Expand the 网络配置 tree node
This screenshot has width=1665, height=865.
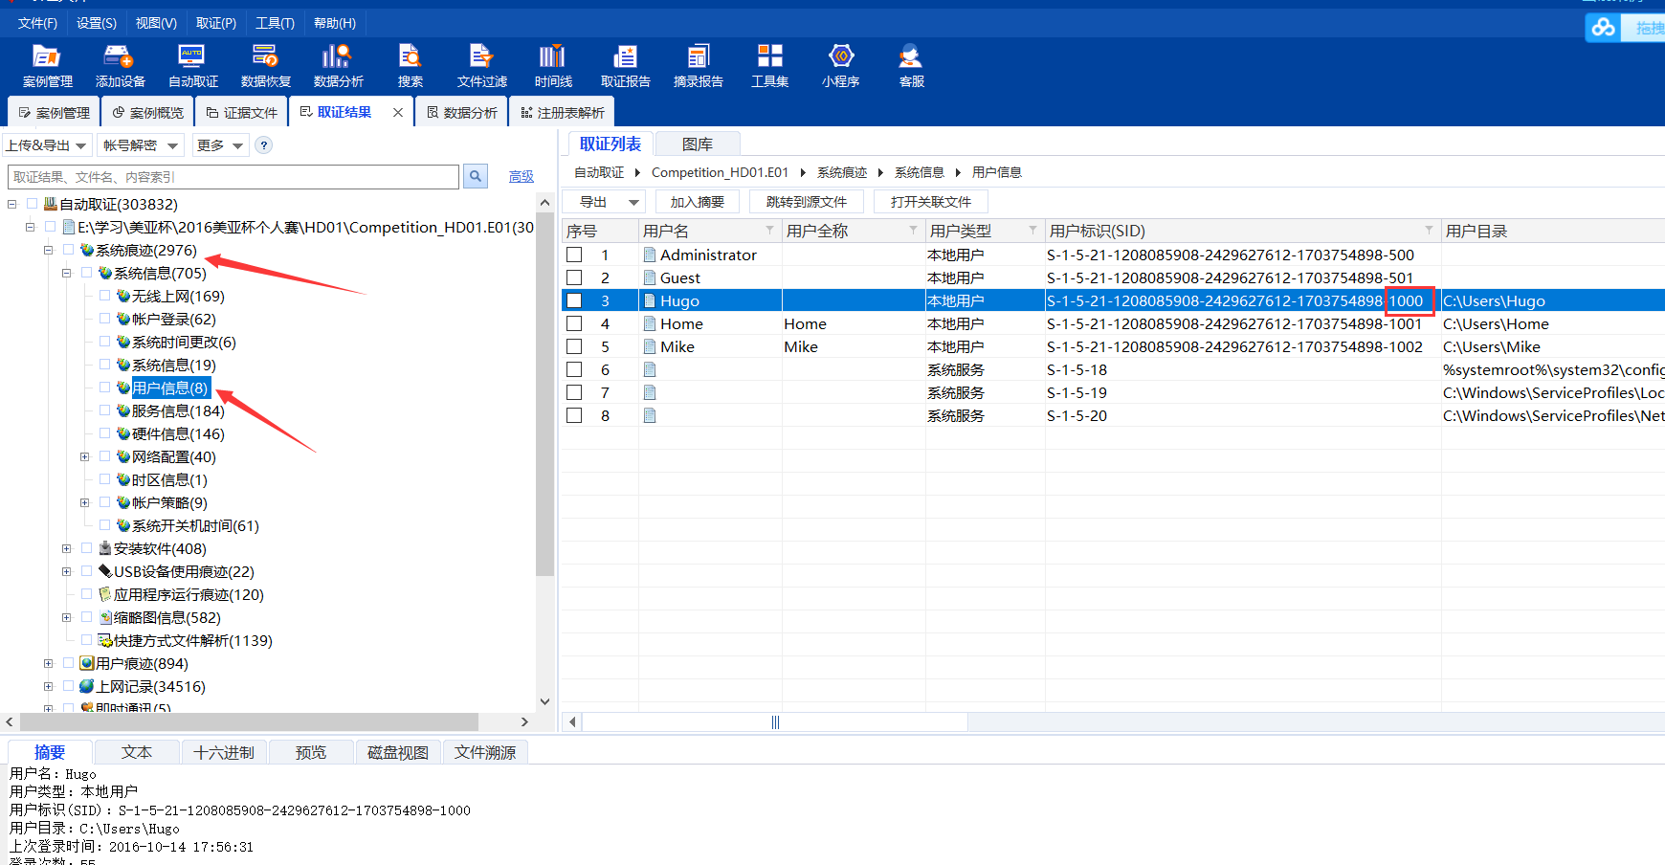[x=84, y=456]
